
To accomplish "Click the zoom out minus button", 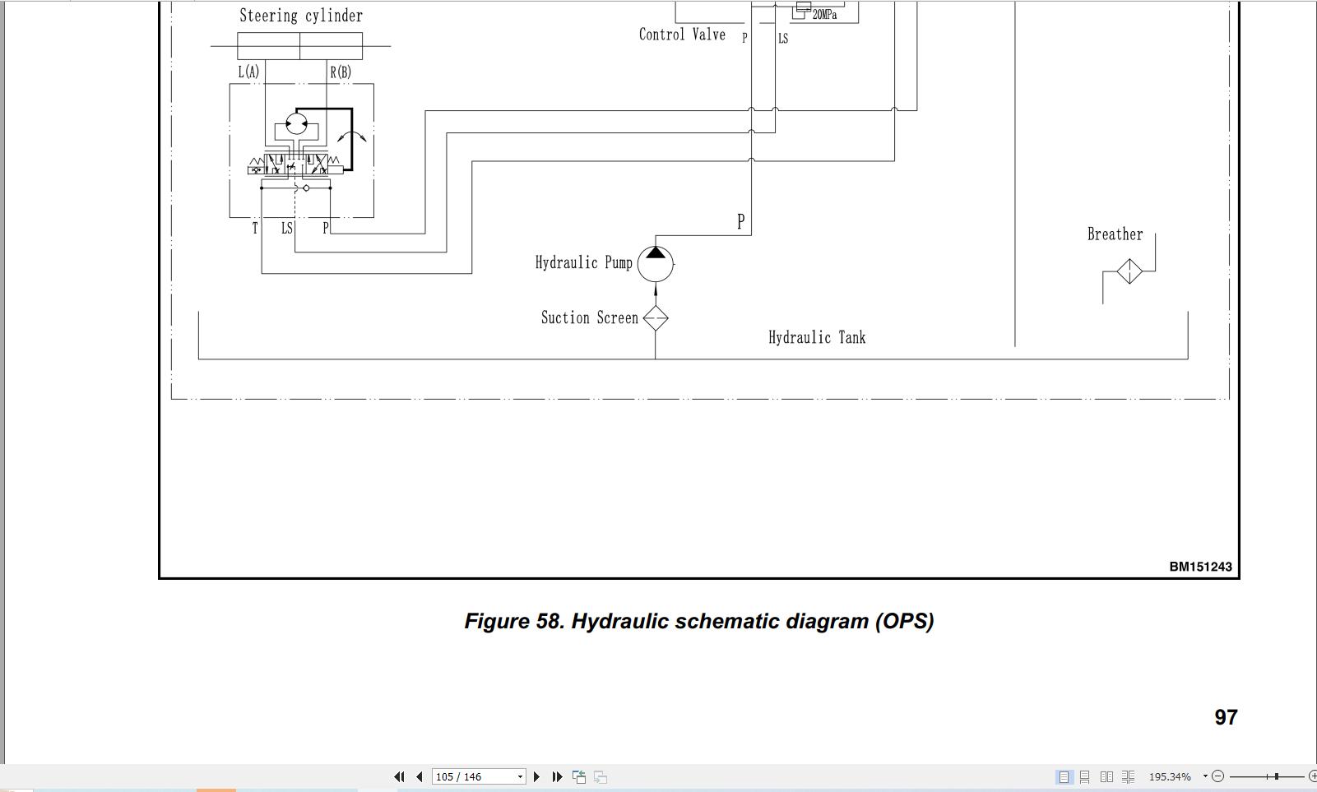I will (1218, 776).
